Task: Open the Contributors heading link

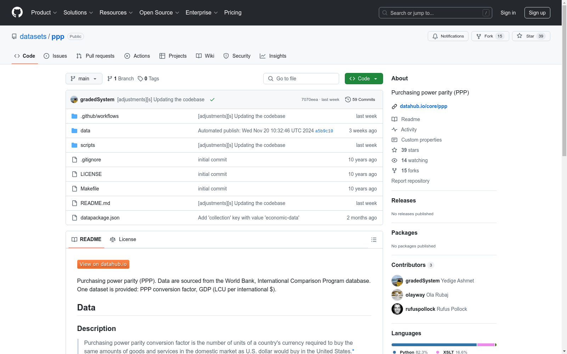Action: pos(412,265)
